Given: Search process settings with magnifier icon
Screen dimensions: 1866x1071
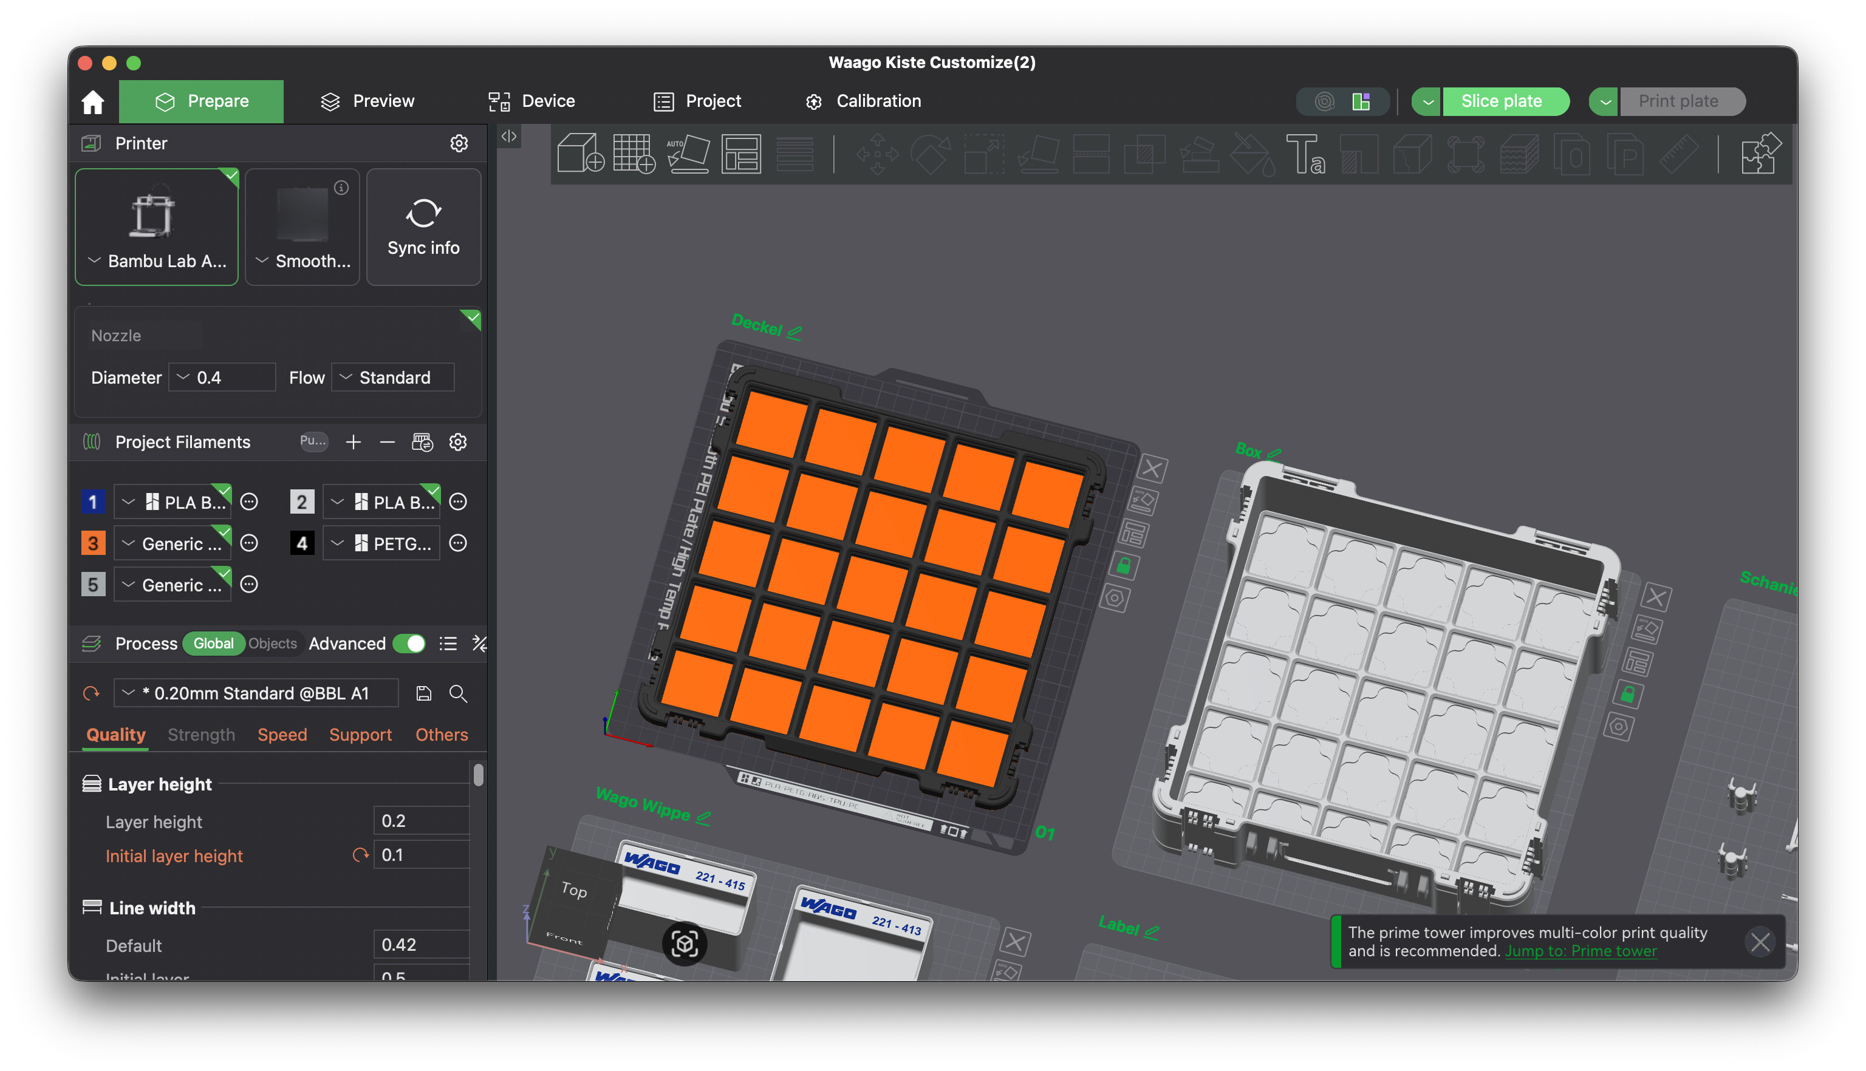Looking at the screenshot, I should [x=457, y=693].
